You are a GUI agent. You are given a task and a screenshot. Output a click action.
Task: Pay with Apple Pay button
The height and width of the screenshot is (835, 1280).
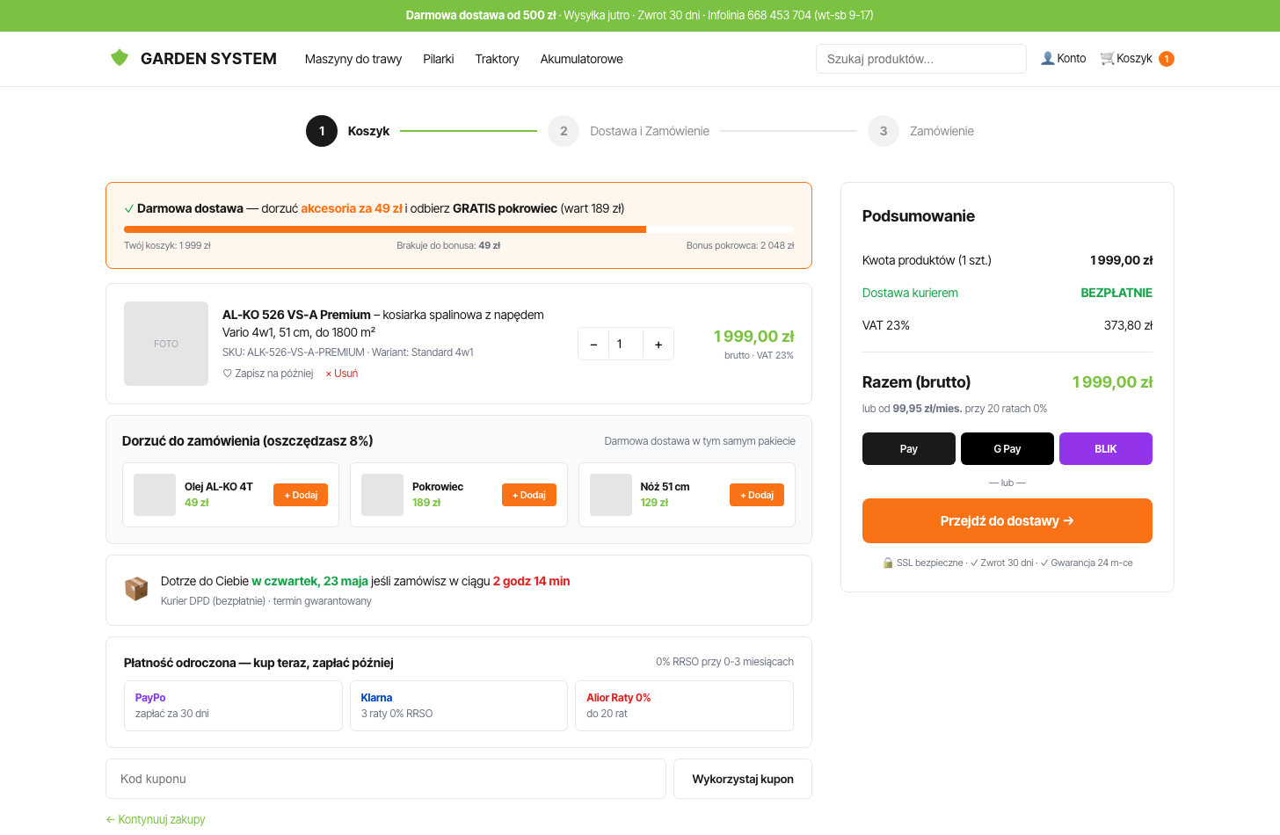coord(909,448)
